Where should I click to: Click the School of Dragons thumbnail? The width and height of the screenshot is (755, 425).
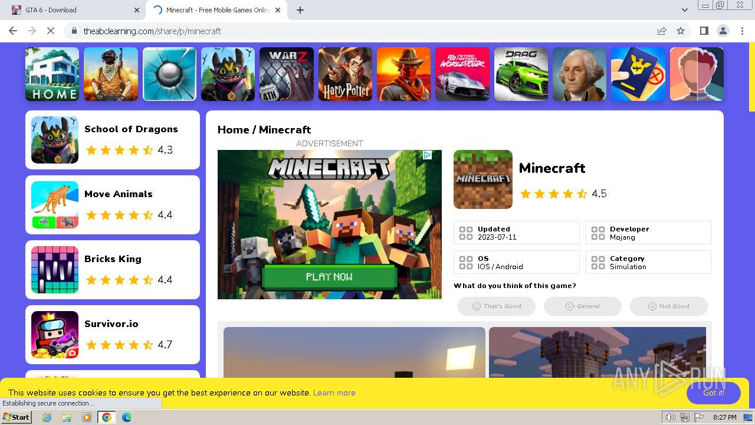(x=55, y=140)
